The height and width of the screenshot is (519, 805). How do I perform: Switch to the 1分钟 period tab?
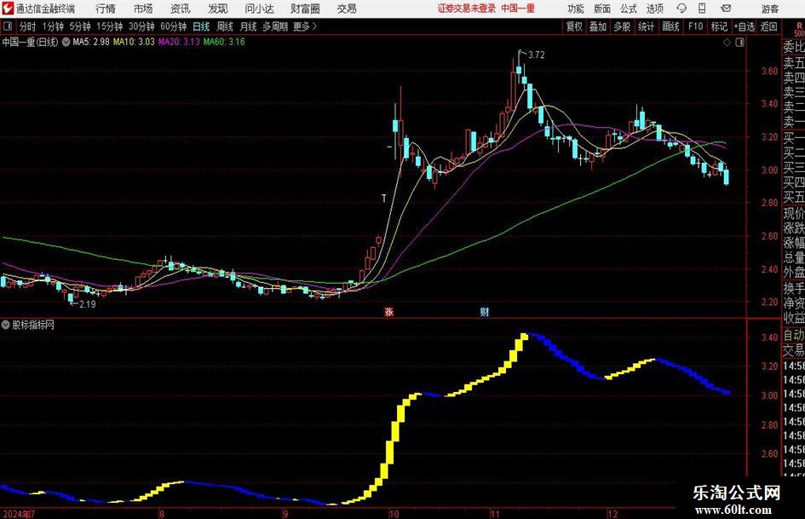point(53,26)
